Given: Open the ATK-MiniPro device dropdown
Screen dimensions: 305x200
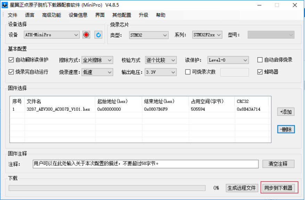Looking at the screenshot, I should click(52, 35).
